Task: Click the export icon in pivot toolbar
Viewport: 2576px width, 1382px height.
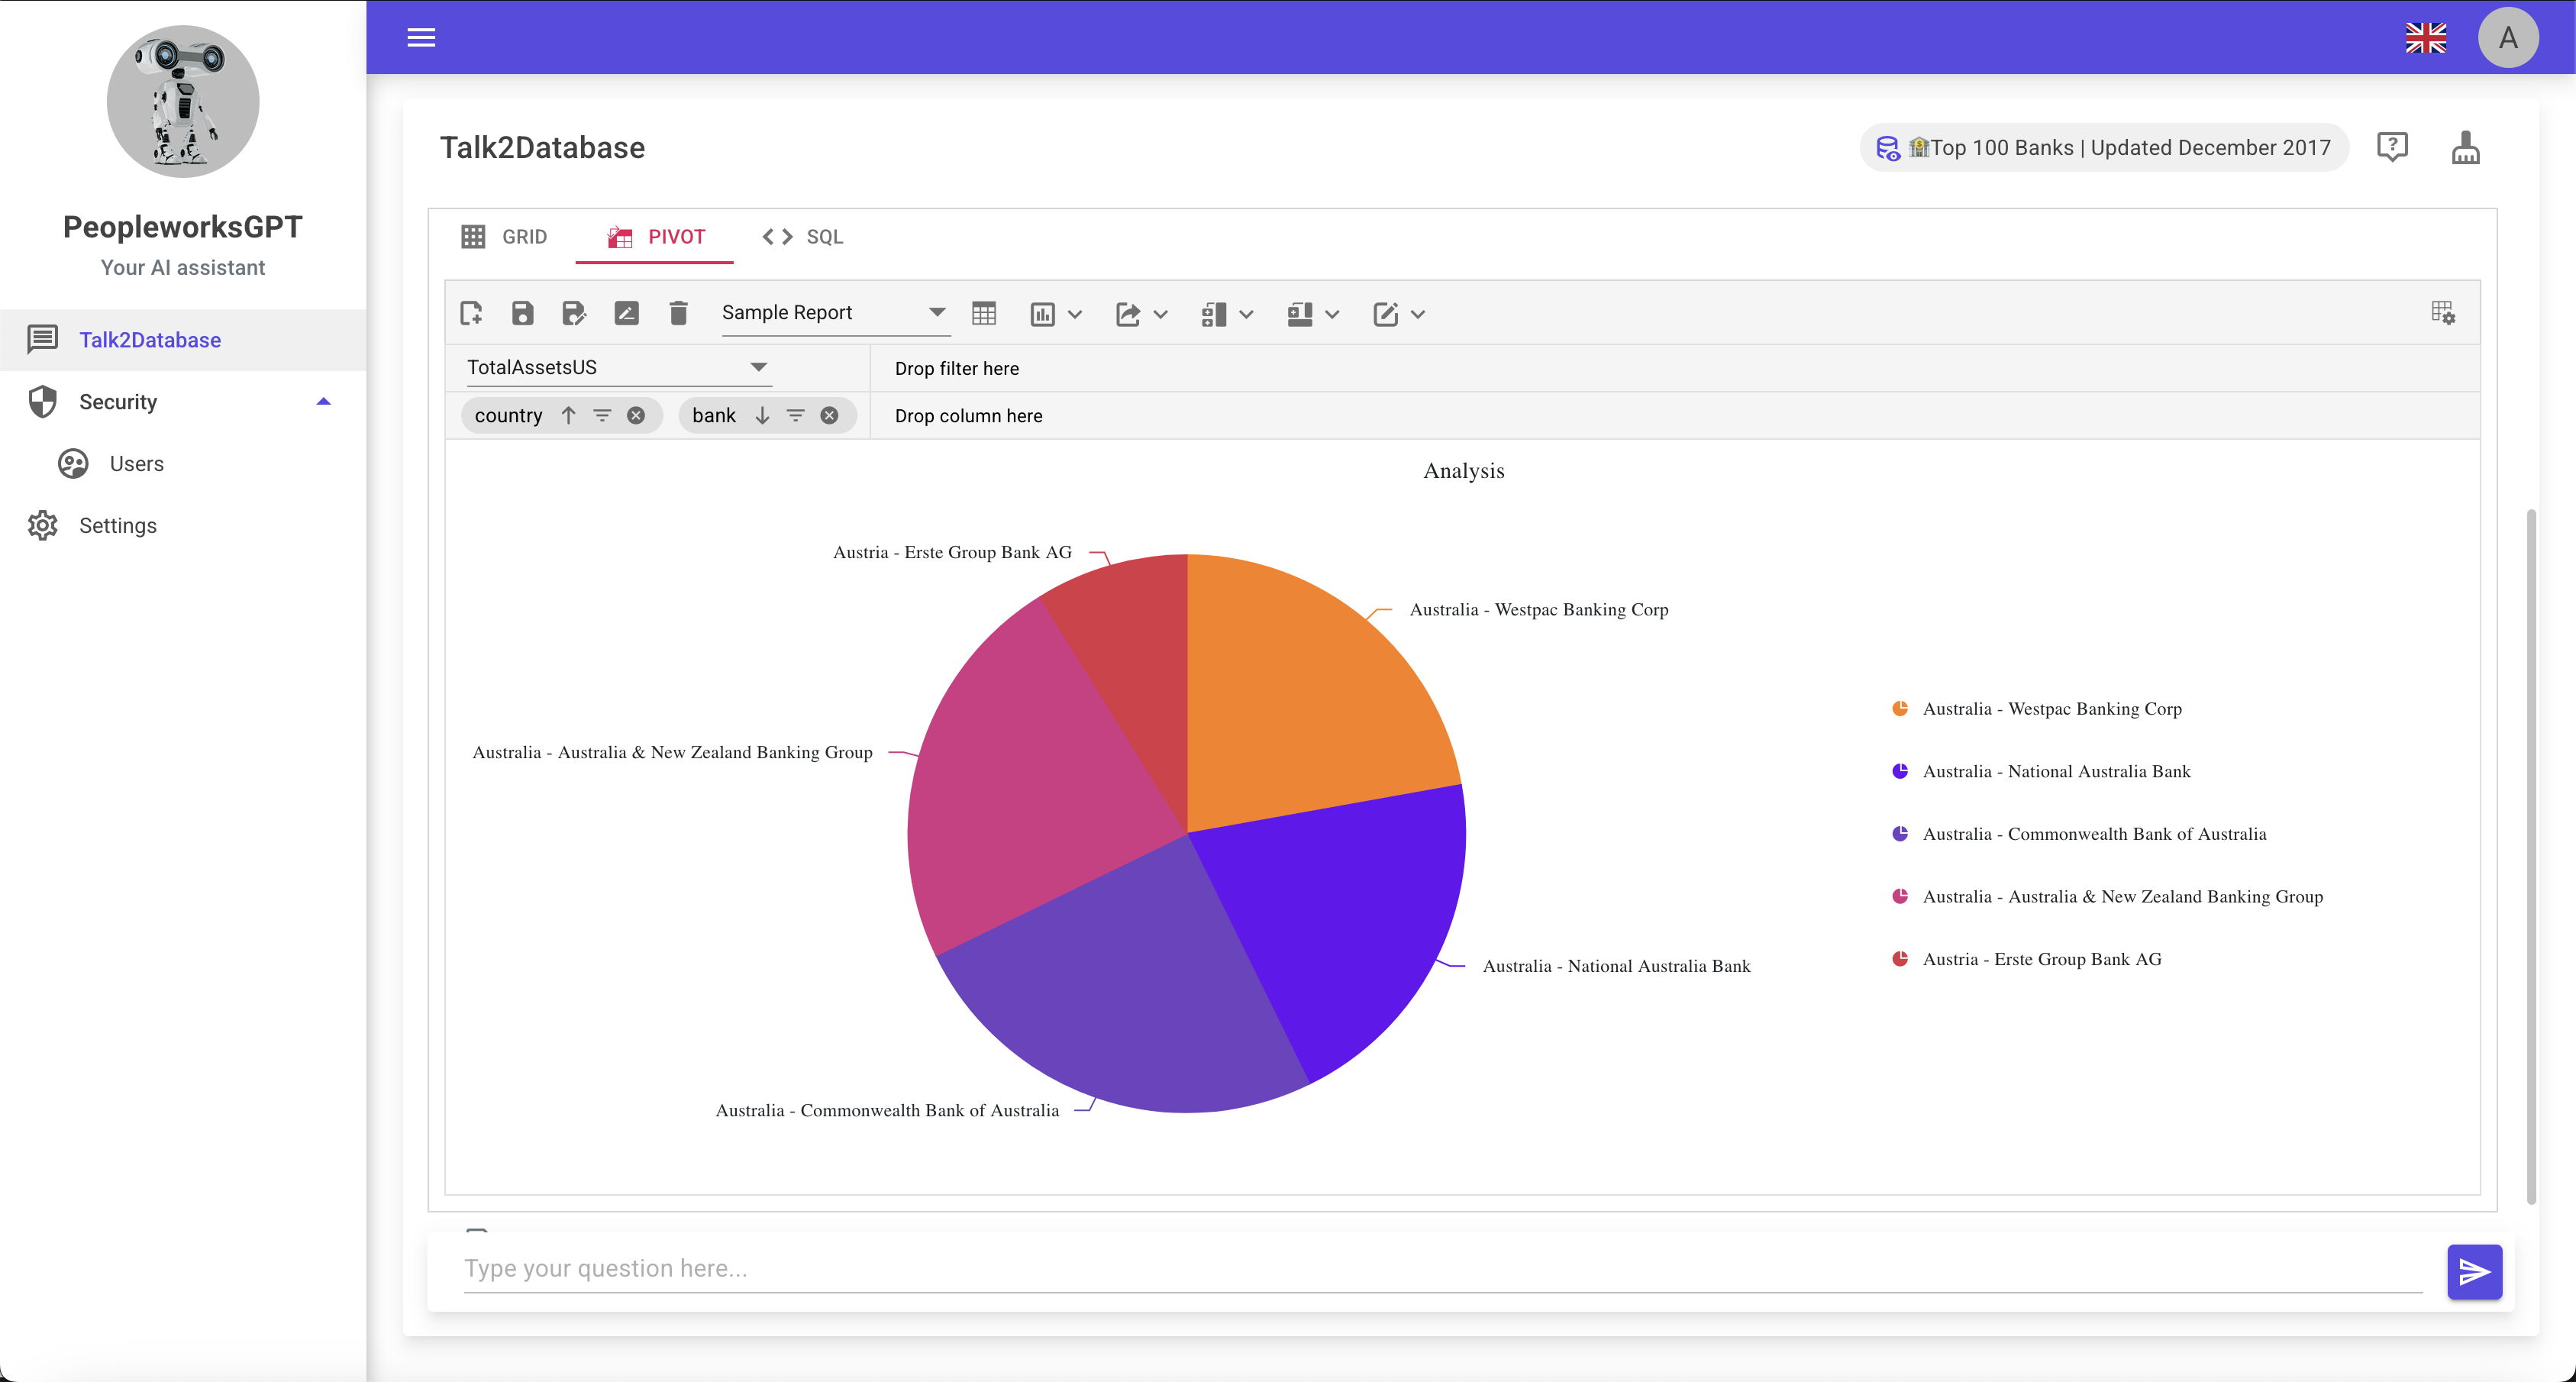Action: pyautogui.click(x=1128, y=314)
